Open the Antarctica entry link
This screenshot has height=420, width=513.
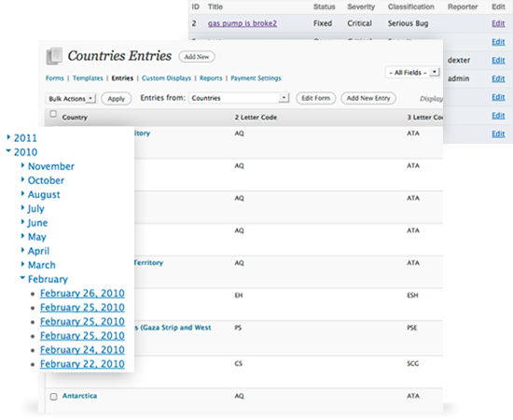click(x=79, y=396)
